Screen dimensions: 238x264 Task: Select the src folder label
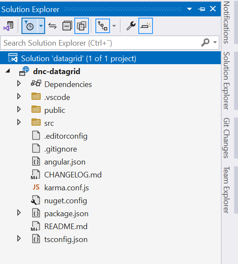pos(49,123)
